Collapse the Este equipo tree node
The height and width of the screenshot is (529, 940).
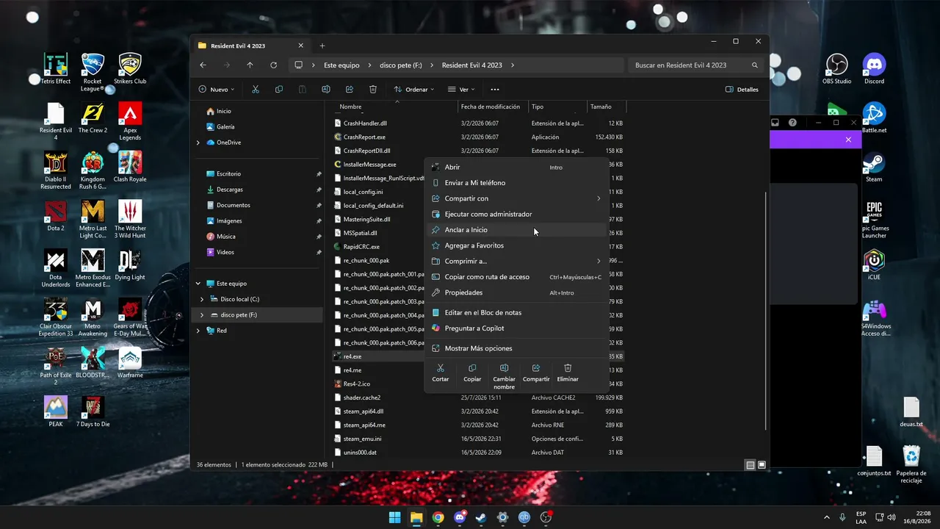tap(198, 284)
